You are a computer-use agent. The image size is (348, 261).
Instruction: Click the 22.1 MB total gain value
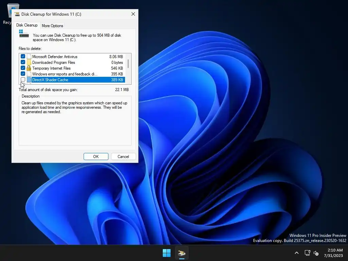coord(122,90)
